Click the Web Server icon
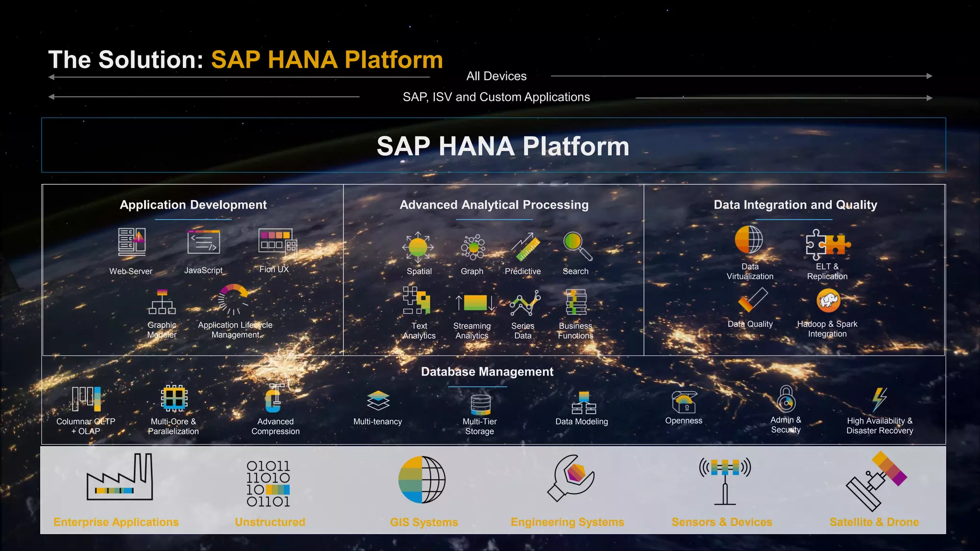The image size is (980, 551). click(132, 242)
